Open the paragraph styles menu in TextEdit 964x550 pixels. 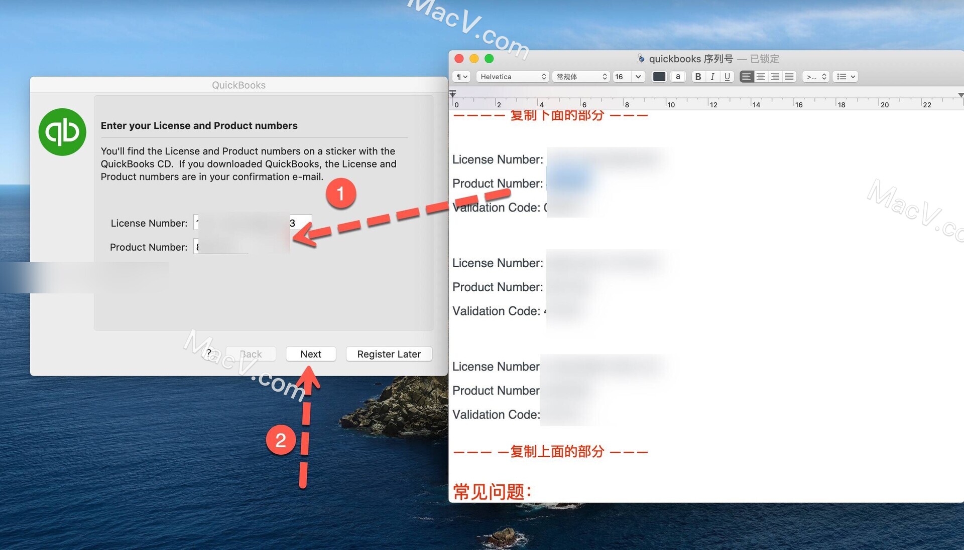[461, 77]
